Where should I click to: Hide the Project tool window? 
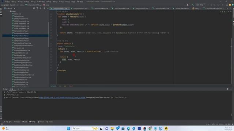point(48,8)
